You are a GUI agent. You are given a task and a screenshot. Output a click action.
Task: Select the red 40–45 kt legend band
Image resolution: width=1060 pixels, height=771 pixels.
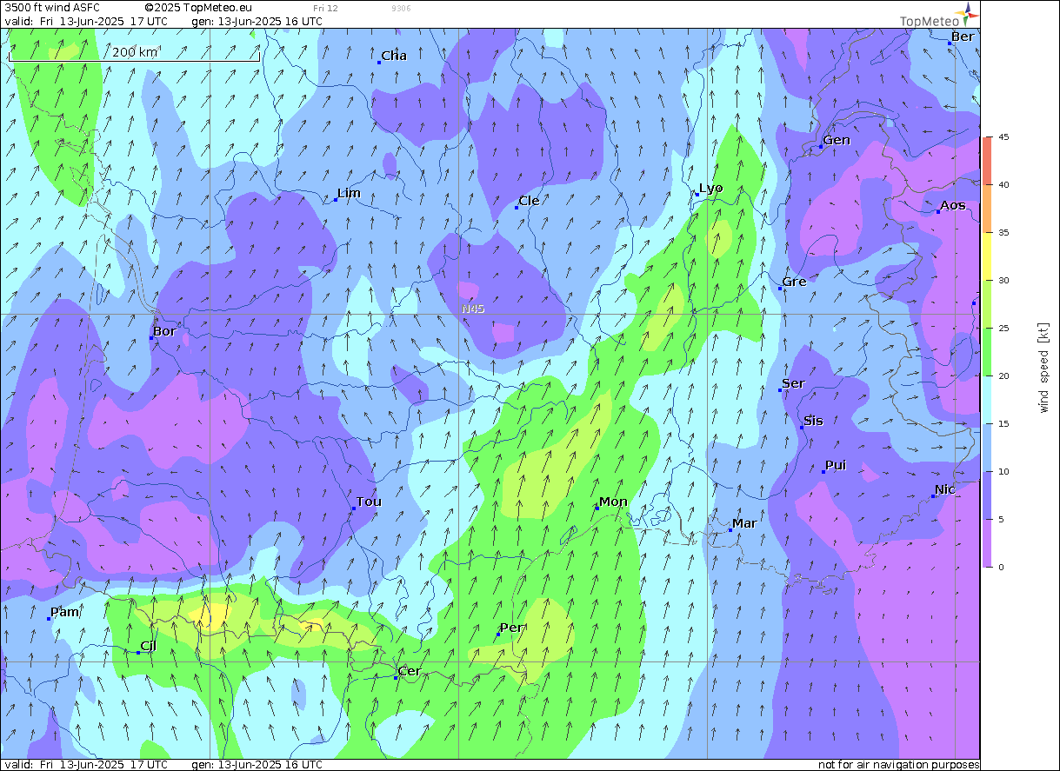click(x=987, y=161)
